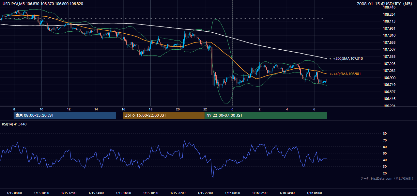The height and width of the screenshot is (196, 417).
Task: Click the 1/15 22:00 time axis label
Action: (x=205, y=193)
